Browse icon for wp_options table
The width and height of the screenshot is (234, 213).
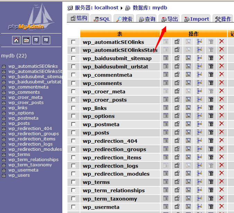166,116
